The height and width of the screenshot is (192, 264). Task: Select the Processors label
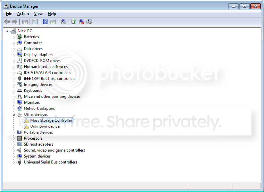pyautogui.click(x=33, y=138)
